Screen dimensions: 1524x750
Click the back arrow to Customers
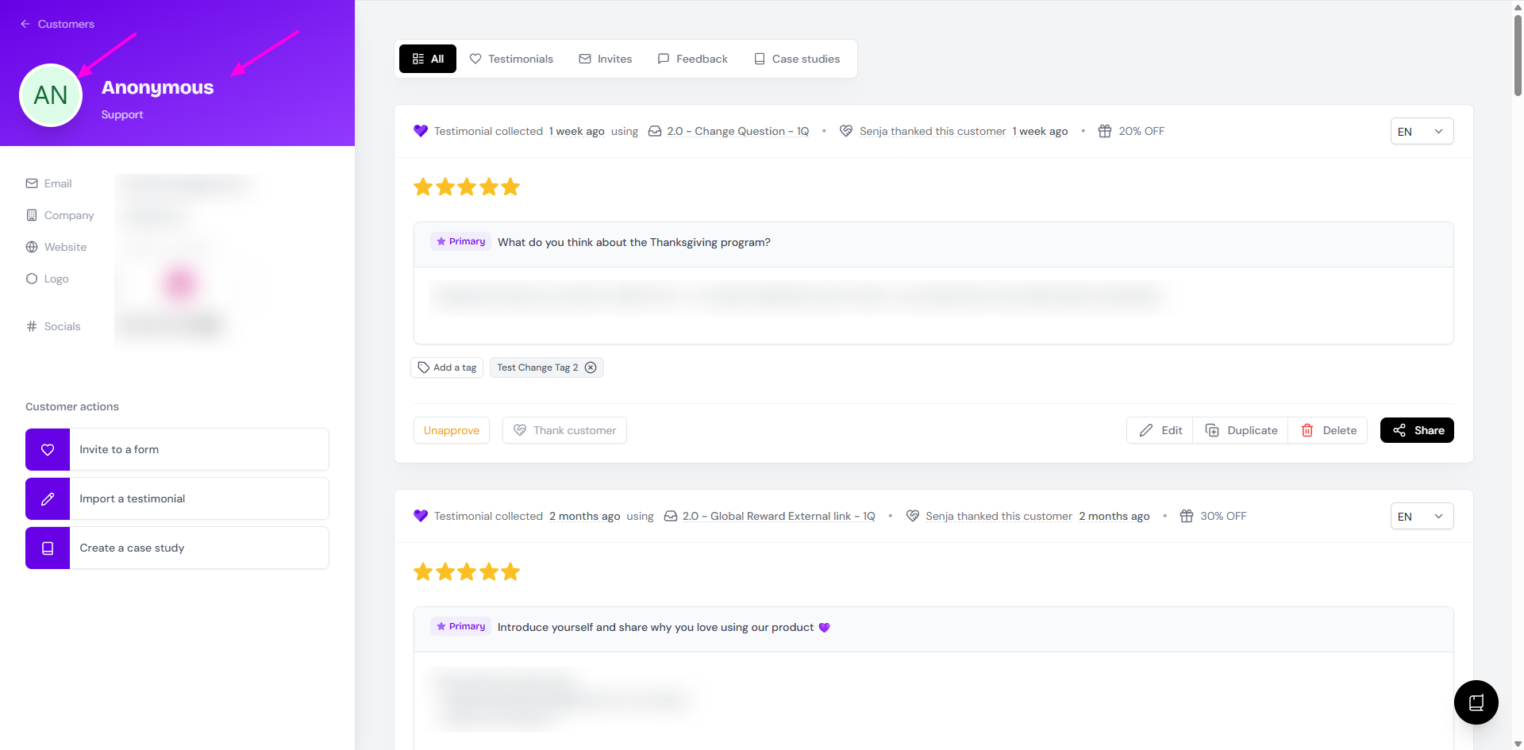(x=25, y=24)
